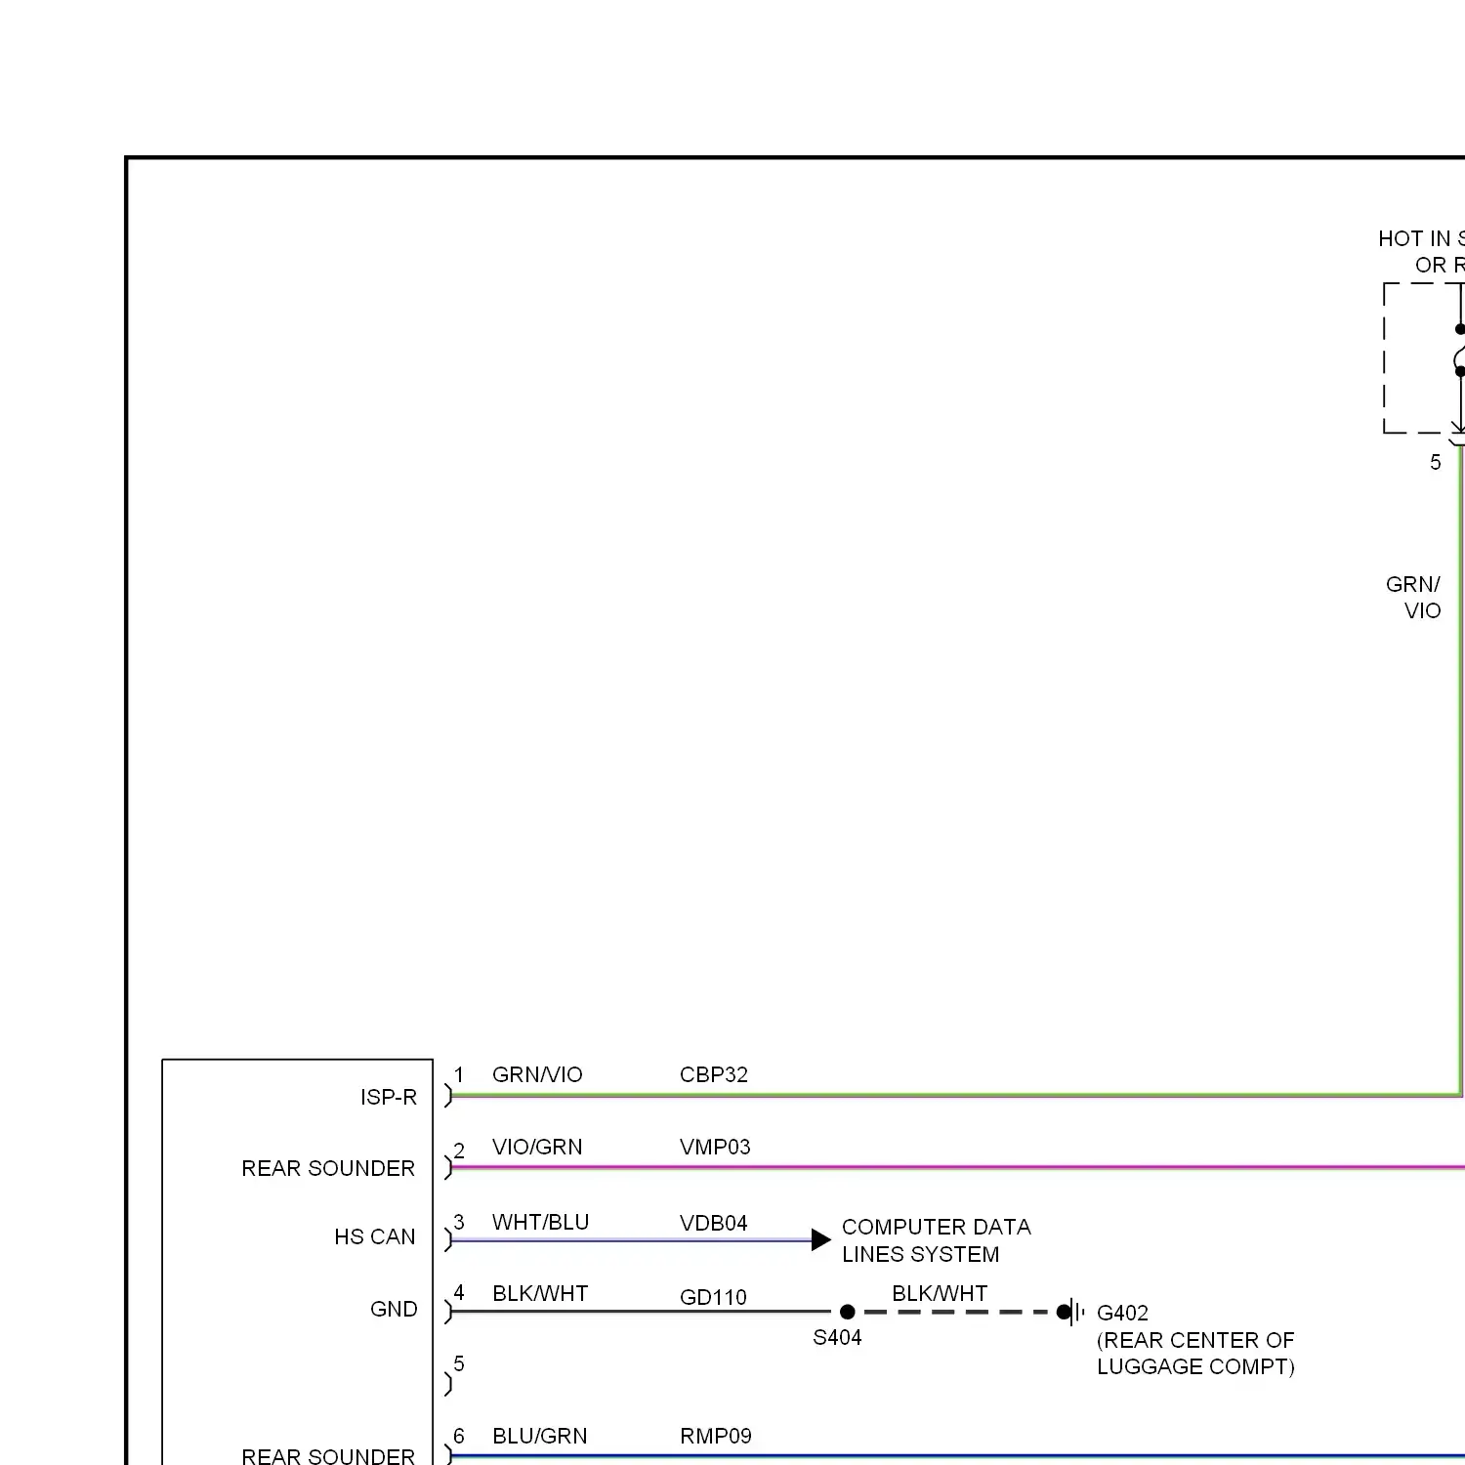Select the GRN/VIO wire label on pin 1

(537, 1074)
